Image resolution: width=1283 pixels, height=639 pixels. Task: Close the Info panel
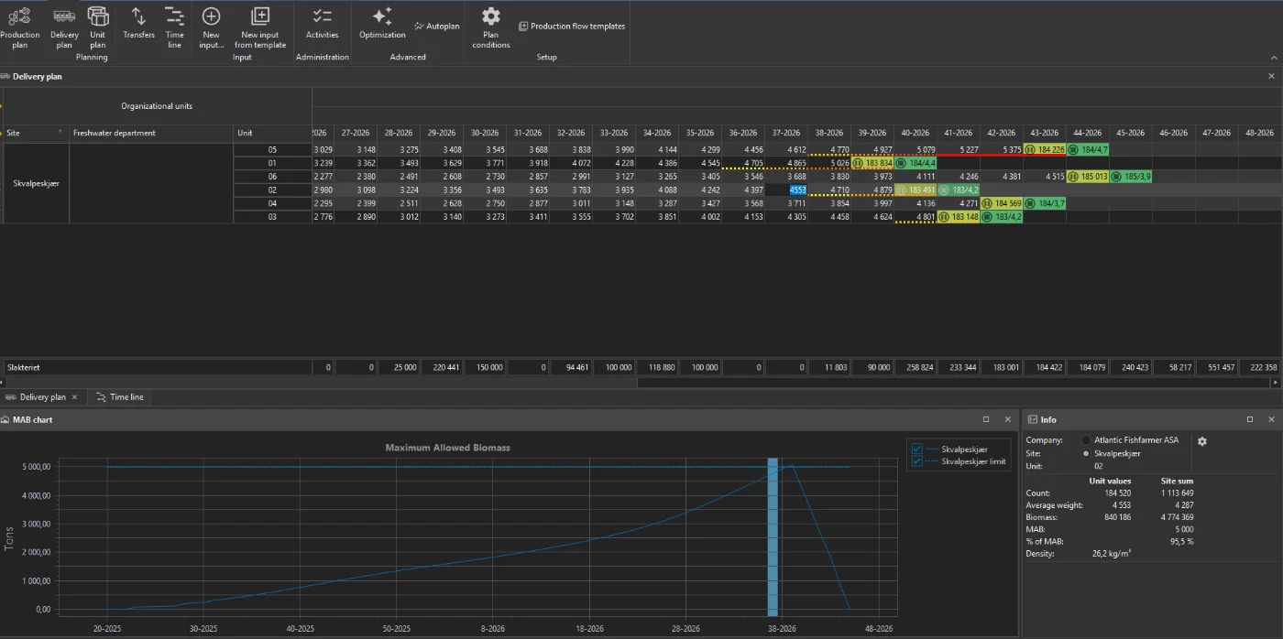pos(1270,419)
